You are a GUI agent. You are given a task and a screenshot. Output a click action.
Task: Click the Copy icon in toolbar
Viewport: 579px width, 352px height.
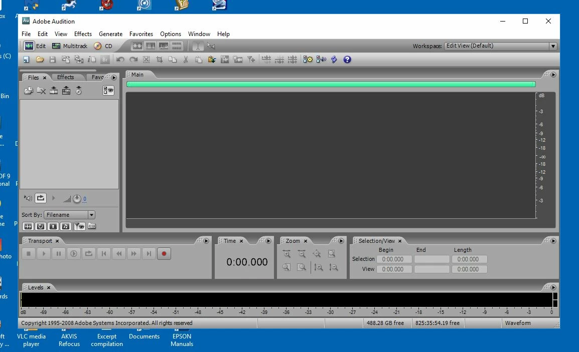[173, 60]
